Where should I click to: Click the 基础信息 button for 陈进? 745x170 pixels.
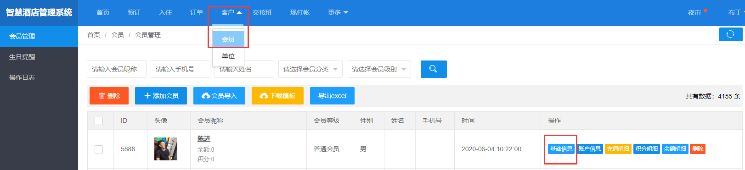click(561, 149)
